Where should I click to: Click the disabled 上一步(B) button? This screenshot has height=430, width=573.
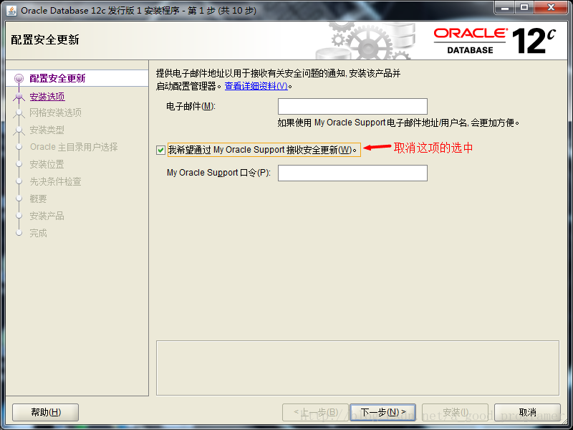[x=315, y=412]
